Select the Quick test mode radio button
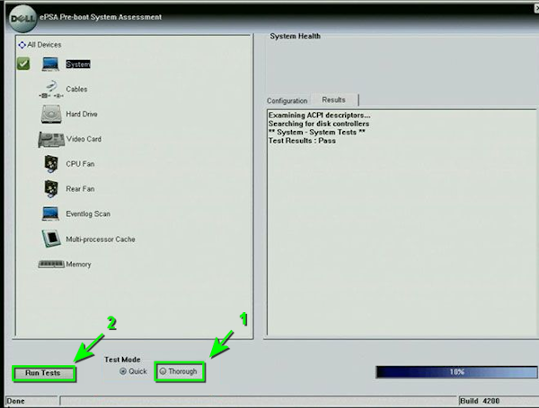Image resolution: width=539 pixels, height=408 pixels. pyautogui.click(x=123, y=371)
